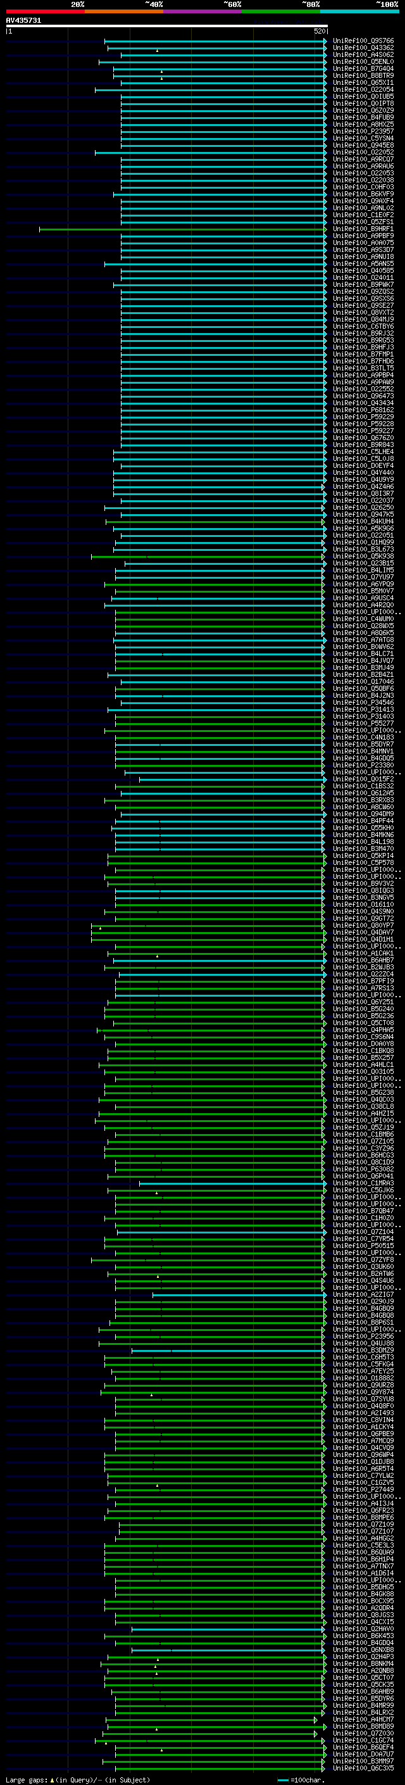Select the UniRef100_Q4Z4A6 label
The height and width of the screenshot is (1785, 405).
(x=363, y=486)
